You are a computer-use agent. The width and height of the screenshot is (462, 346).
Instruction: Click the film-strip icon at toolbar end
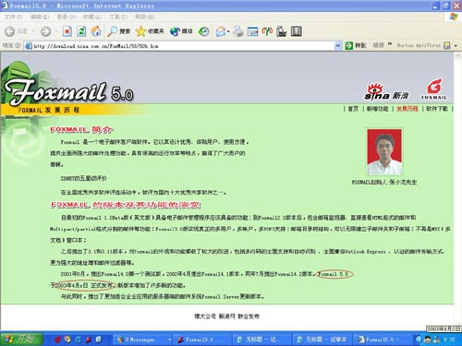tap(296, 31)
